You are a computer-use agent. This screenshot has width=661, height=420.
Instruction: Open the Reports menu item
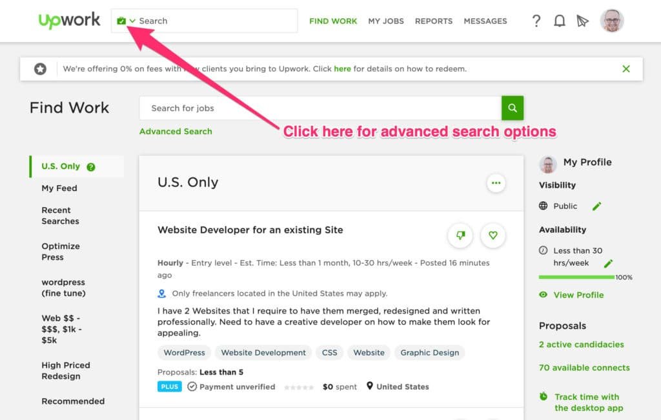click(433, 21)
